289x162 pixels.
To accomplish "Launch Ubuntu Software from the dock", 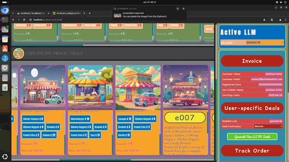I will pyautogui.click(x=5, y=49).
